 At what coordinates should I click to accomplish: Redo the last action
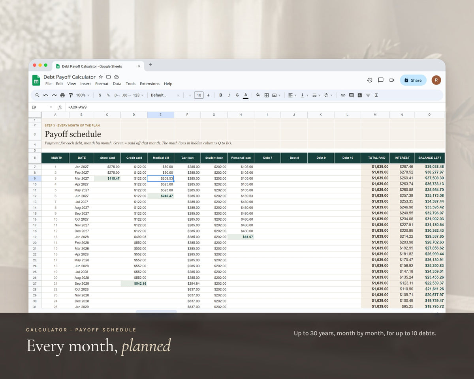(54, 95)
